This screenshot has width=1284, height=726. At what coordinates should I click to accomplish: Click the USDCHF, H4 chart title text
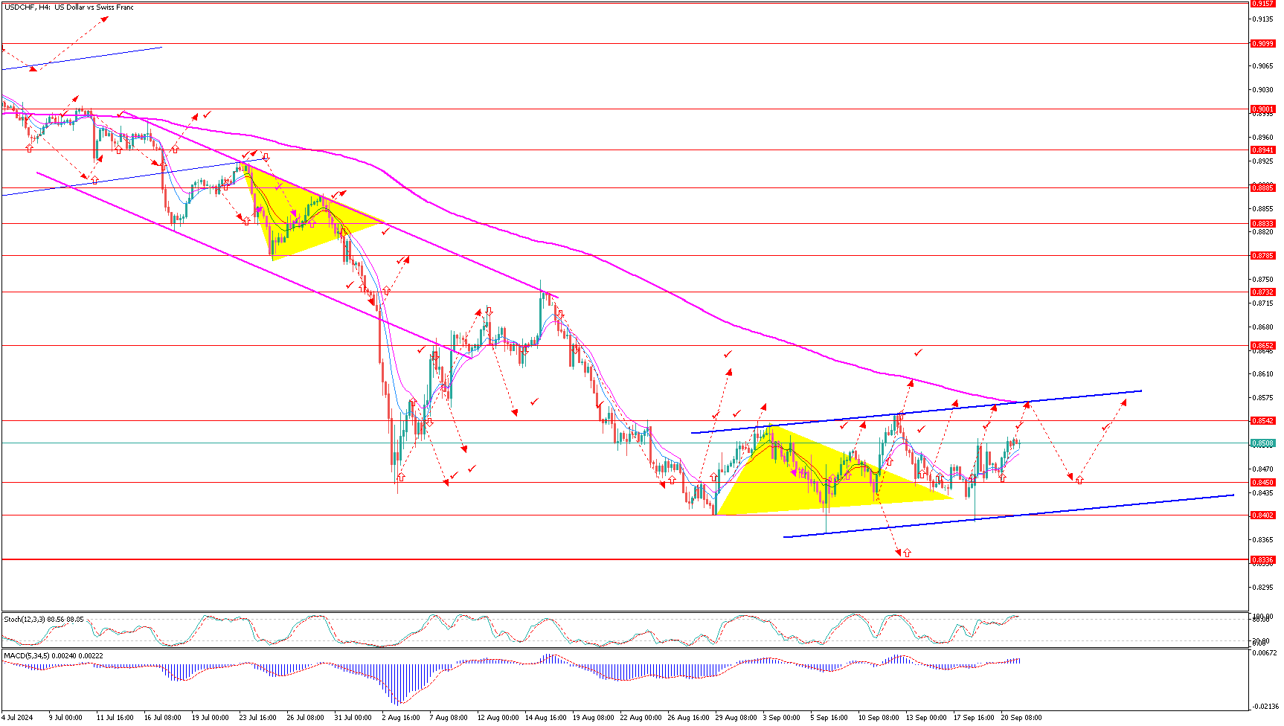click(68, 7)
